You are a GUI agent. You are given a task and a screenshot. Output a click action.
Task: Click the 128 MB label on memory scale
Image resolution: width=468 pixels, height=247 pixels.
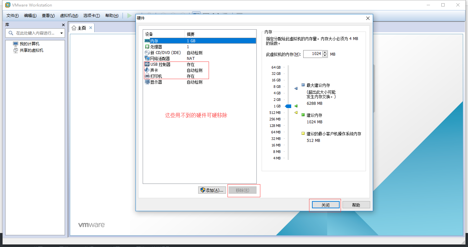[x=275, y=126]
